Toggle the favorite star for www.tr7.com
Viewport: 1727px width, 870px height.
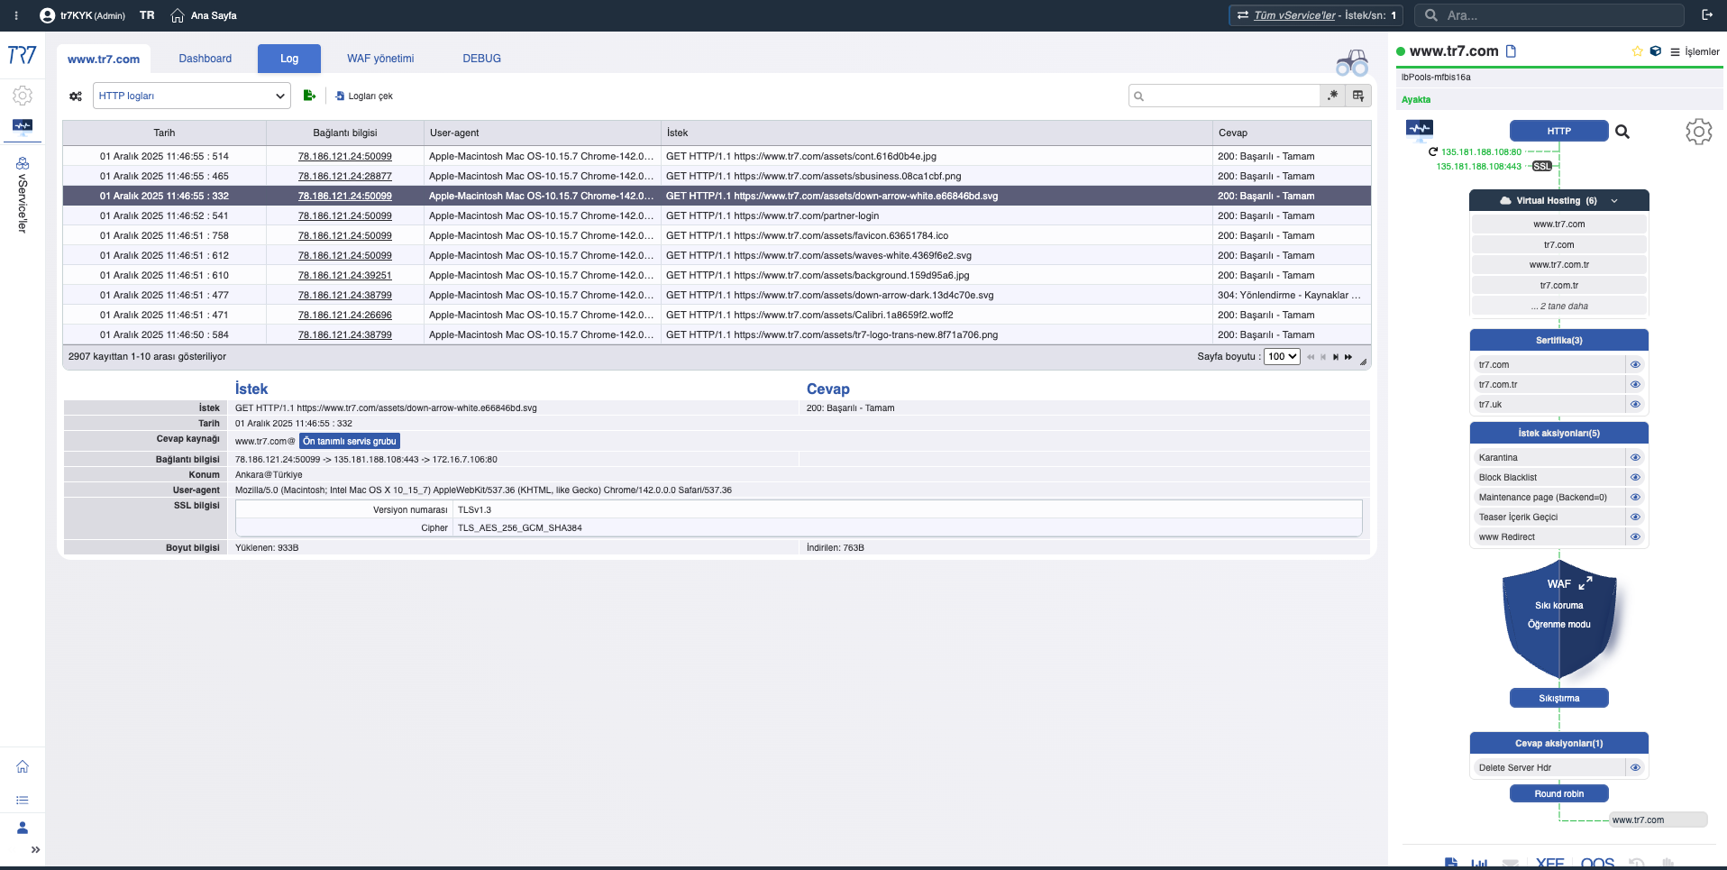click(1637, 51)
